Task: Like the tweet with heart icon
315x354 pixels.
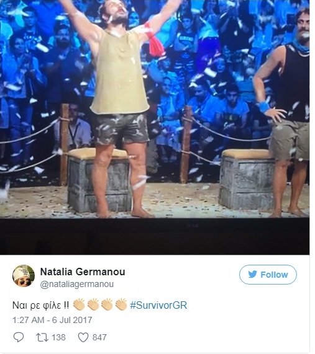Action: [83, 337]
